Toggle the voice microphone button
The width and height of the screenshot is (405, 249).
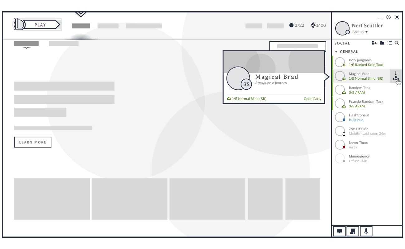click(x=366, y=231)
